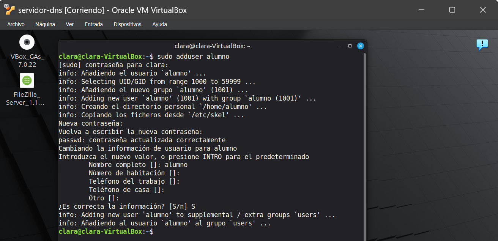Click the Ver menu item
This screenshot has width=498, height=241.
point(70,24)
